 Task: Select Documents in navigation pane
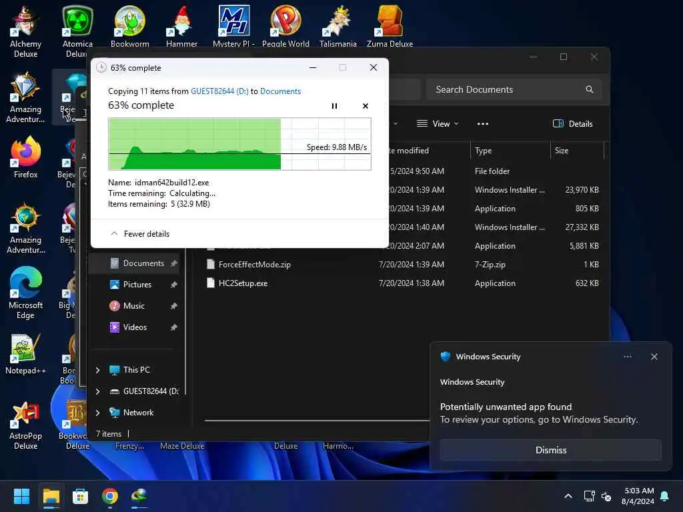(143, 263)
